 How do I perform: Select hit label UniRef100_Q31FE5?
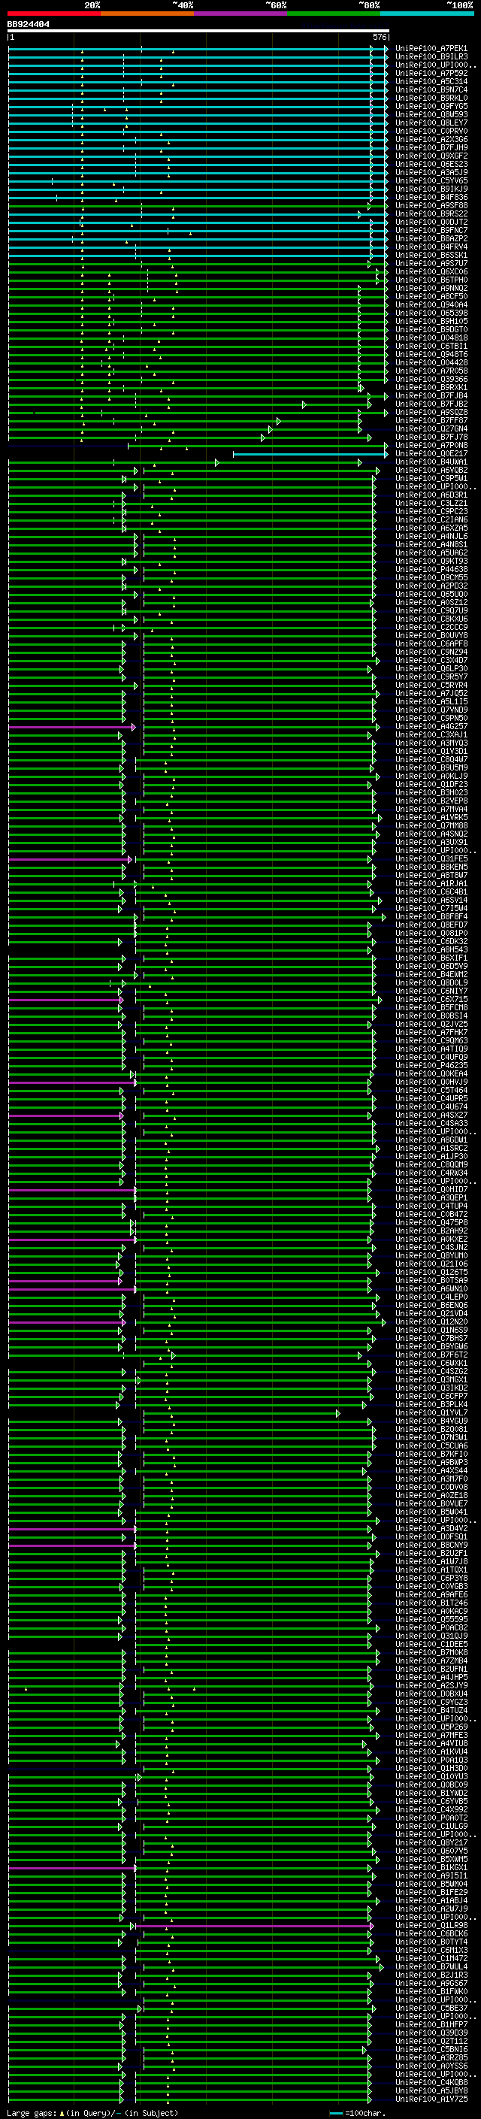[431, 858]
